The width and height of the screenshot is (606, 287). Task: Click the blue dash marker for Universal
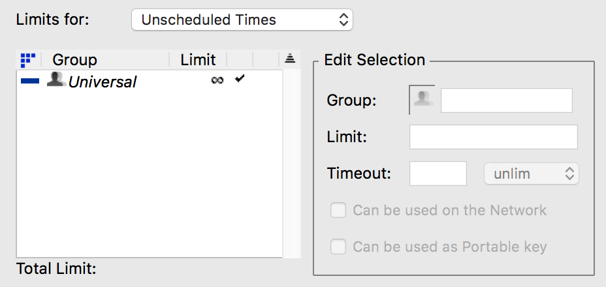(30, 82)
